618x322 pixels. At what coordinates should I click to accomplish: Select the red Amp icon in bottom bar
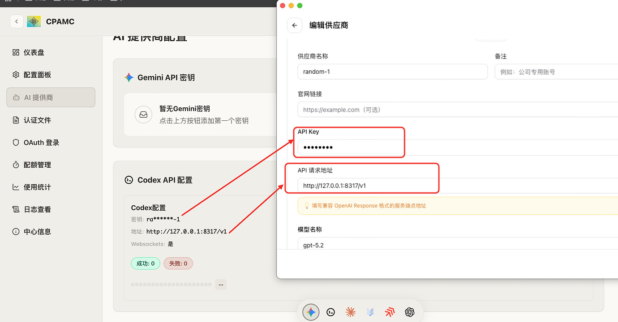(390, 312)
